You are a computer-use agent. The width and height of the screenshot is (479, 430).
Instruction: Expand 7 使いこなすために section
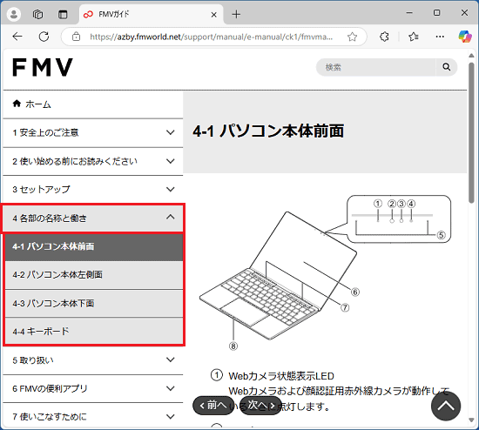pyautogui.click(x=93, y=417)
